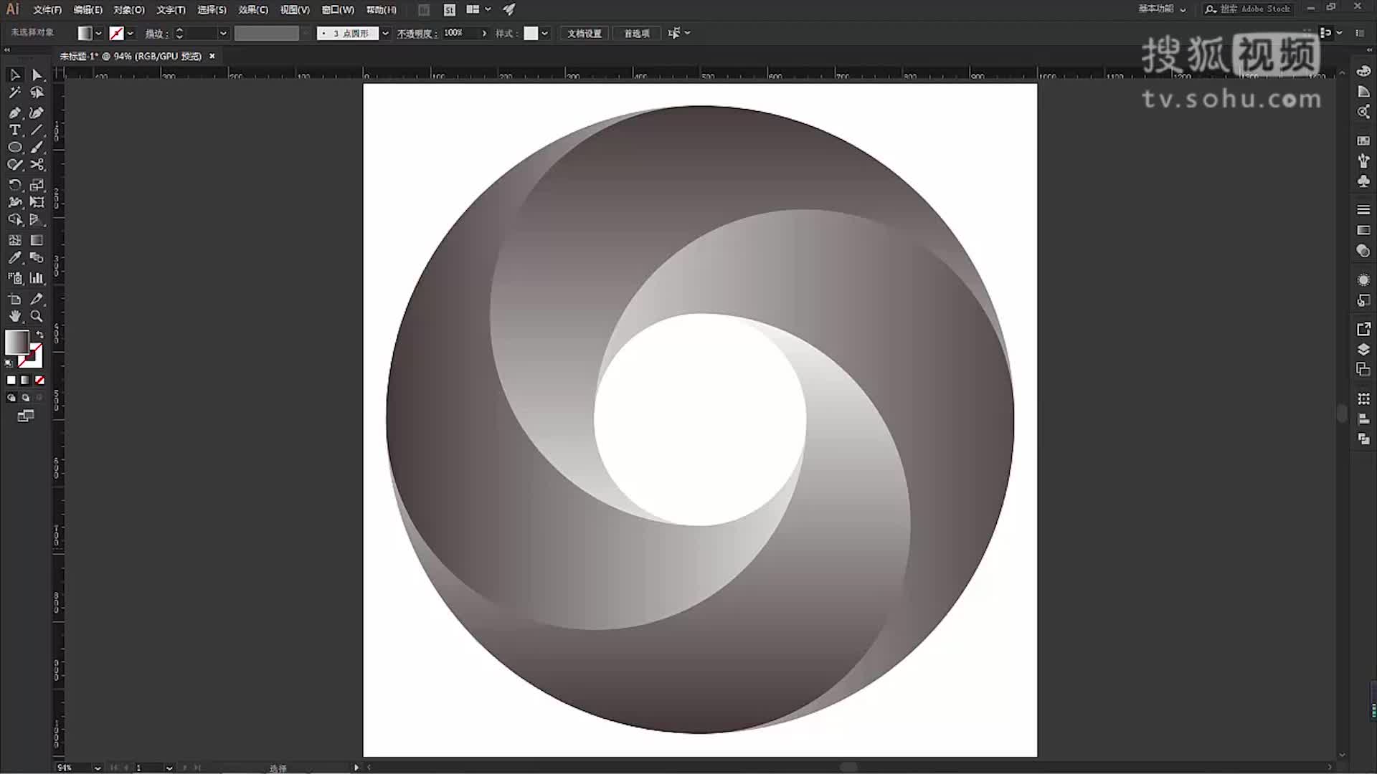Select the Eyedropper tool
Viewport: 1377px width, 774px height.
click(14, 257)
